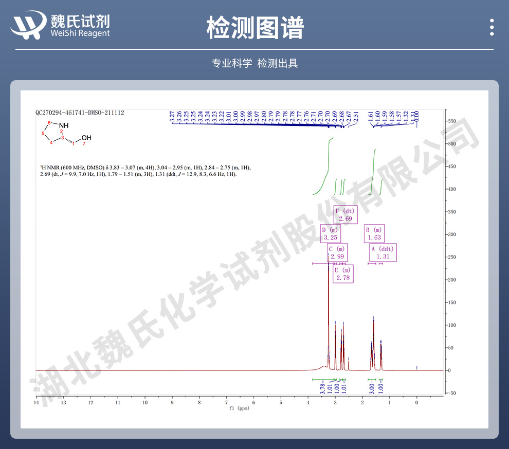The height and width of the screenshot is (449, 509).
Task: Click the sample file name QC270294-461741-DMSO-211112
Action: (x=80, y=113)
